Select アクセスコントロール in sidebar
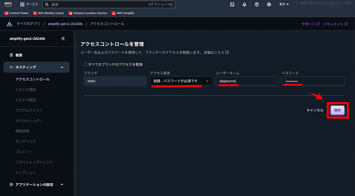 pyautogui.click(x=33, y=79)
